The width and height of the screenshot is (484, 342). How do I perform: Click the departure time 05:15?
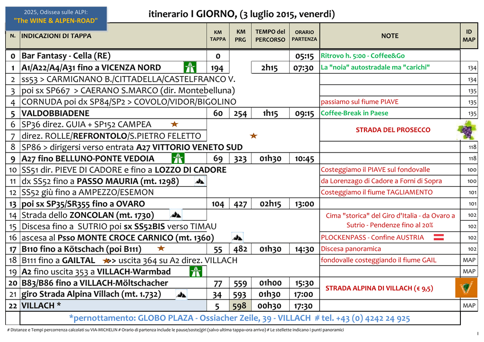[304, 56]
